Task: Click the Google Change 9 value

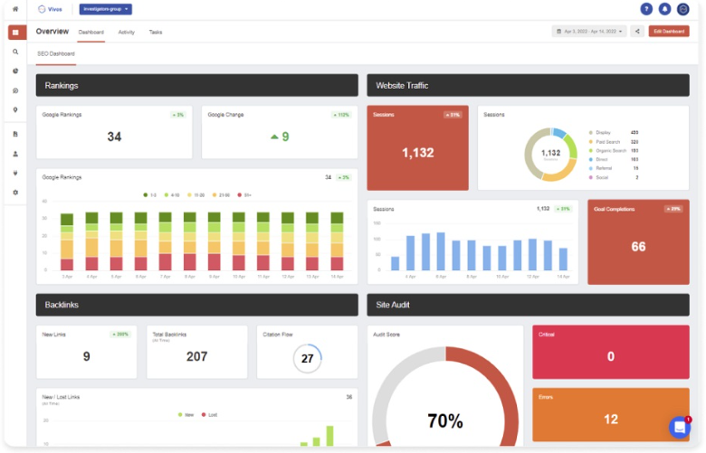Action: [280, 137]
